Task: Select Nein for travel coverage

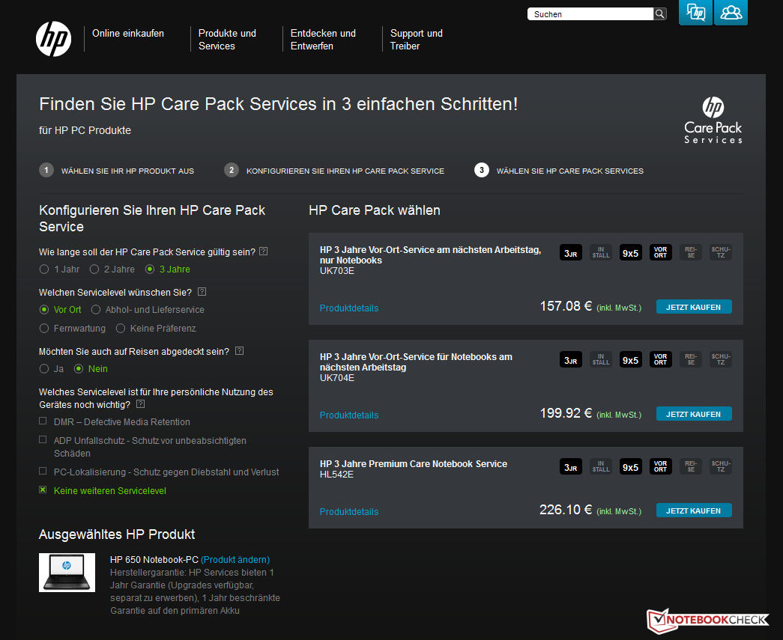Action: pyautogui.click(x=79, y=368)
